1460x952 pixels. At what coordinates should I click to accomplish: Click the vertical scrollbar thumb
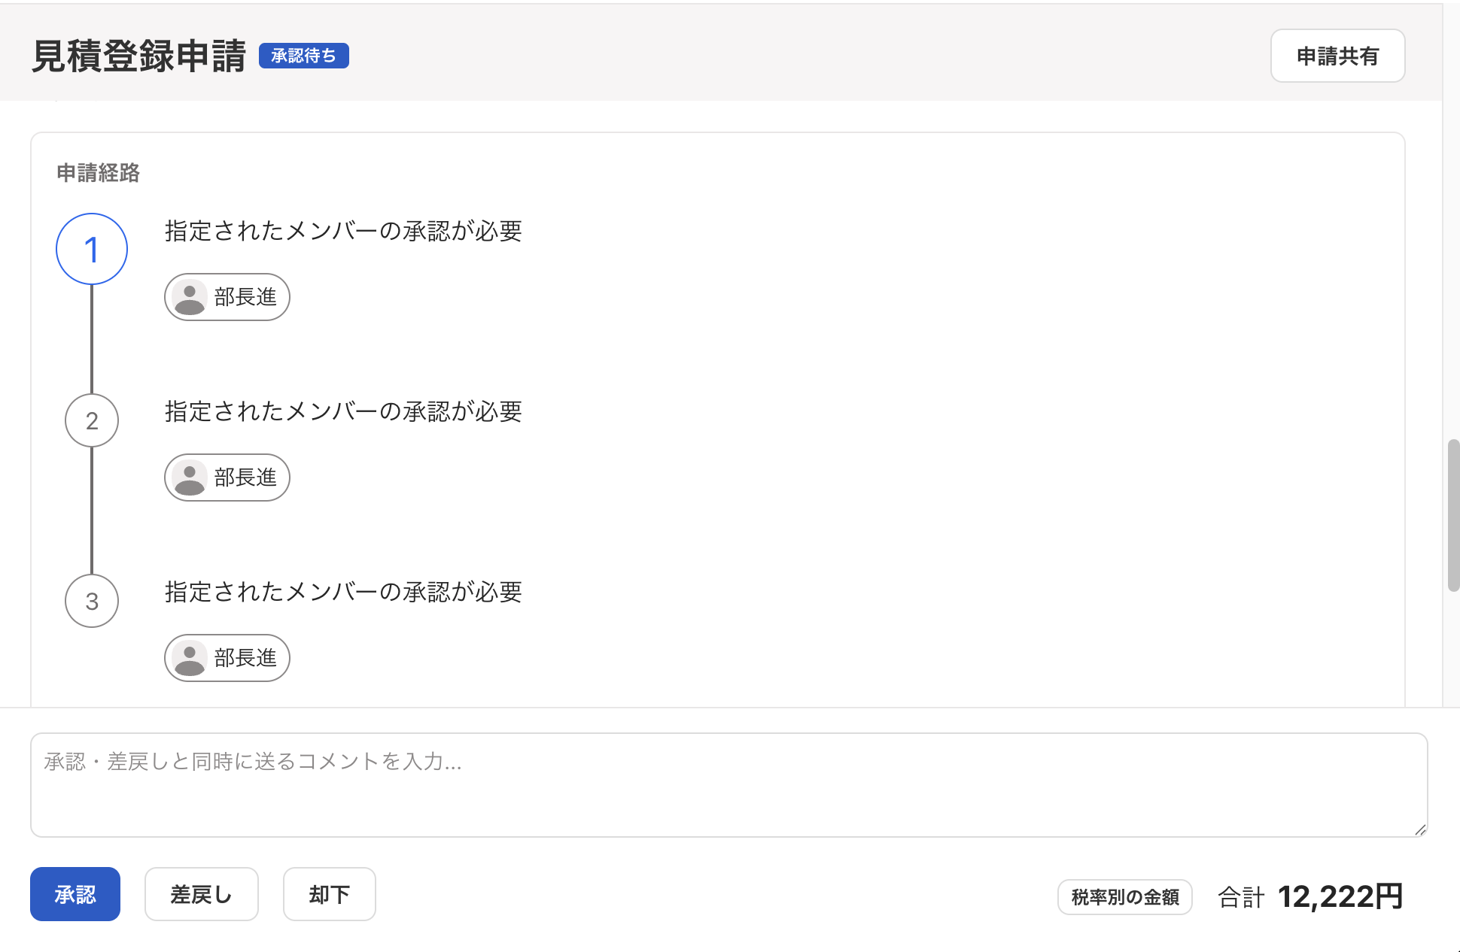[x=1453, y=516]
